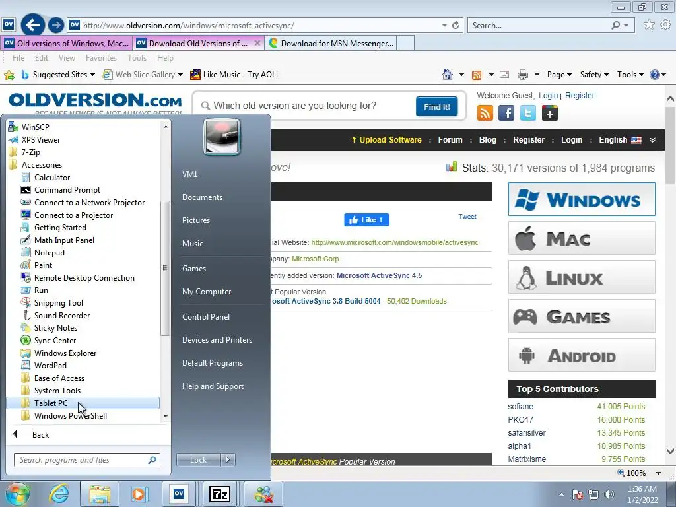Open Calculator from Accessories list
Viewport: 676px width, 507px height.
tap(51, 177)
